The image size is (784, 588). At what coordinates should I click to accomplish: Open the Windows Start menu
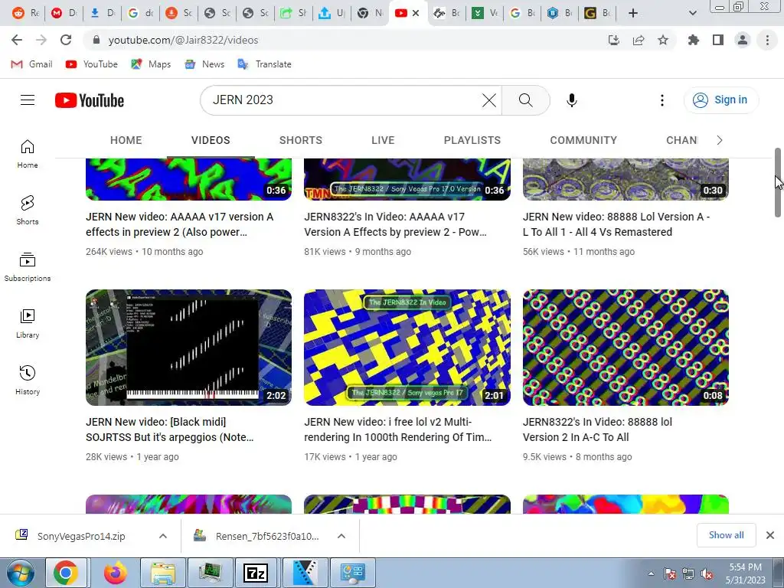tap(20, 573)
